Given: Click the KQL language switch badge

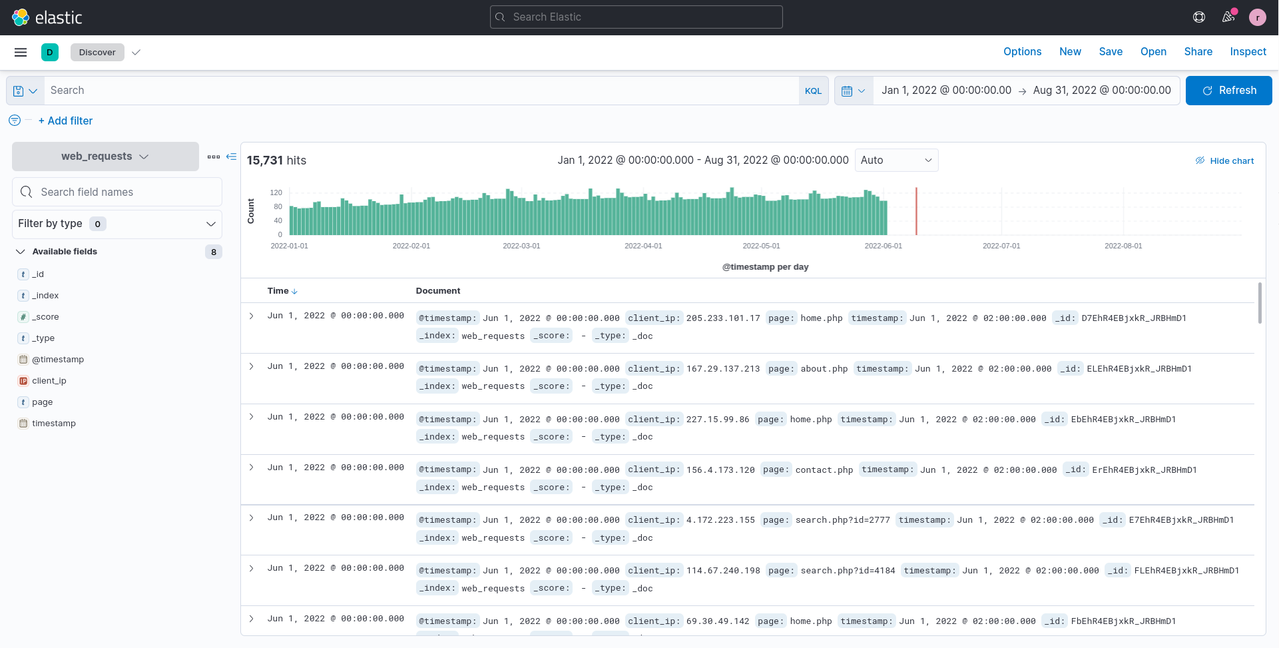Looking at the screenshot, I should (x=814, y=90).
